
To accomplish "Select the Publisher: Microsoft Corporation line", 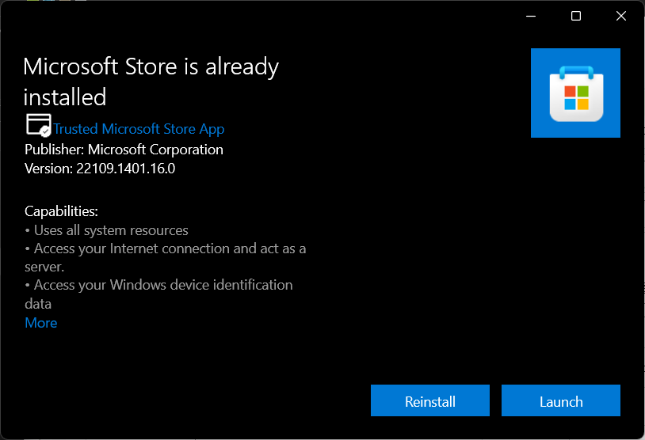I will click(124, 150).
